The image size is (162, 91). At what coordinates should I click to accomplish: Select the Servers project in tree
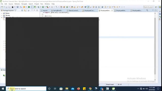click(8, 15)
